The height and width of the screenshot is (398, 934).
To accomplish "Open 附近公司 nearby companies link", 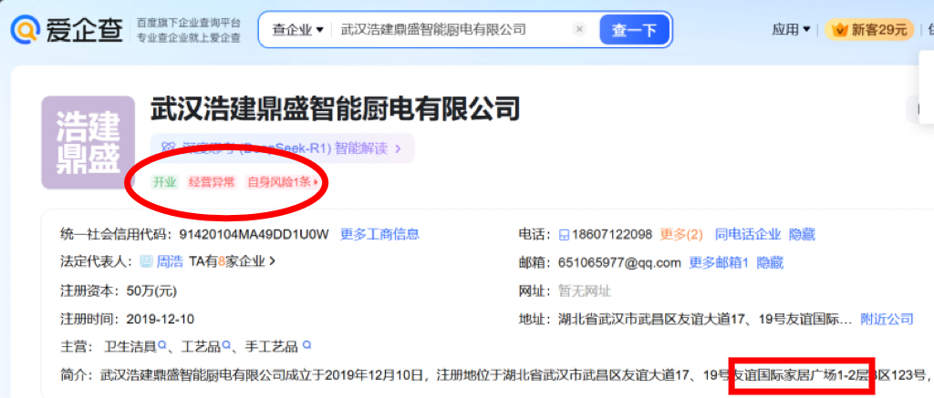I will 887,319.
